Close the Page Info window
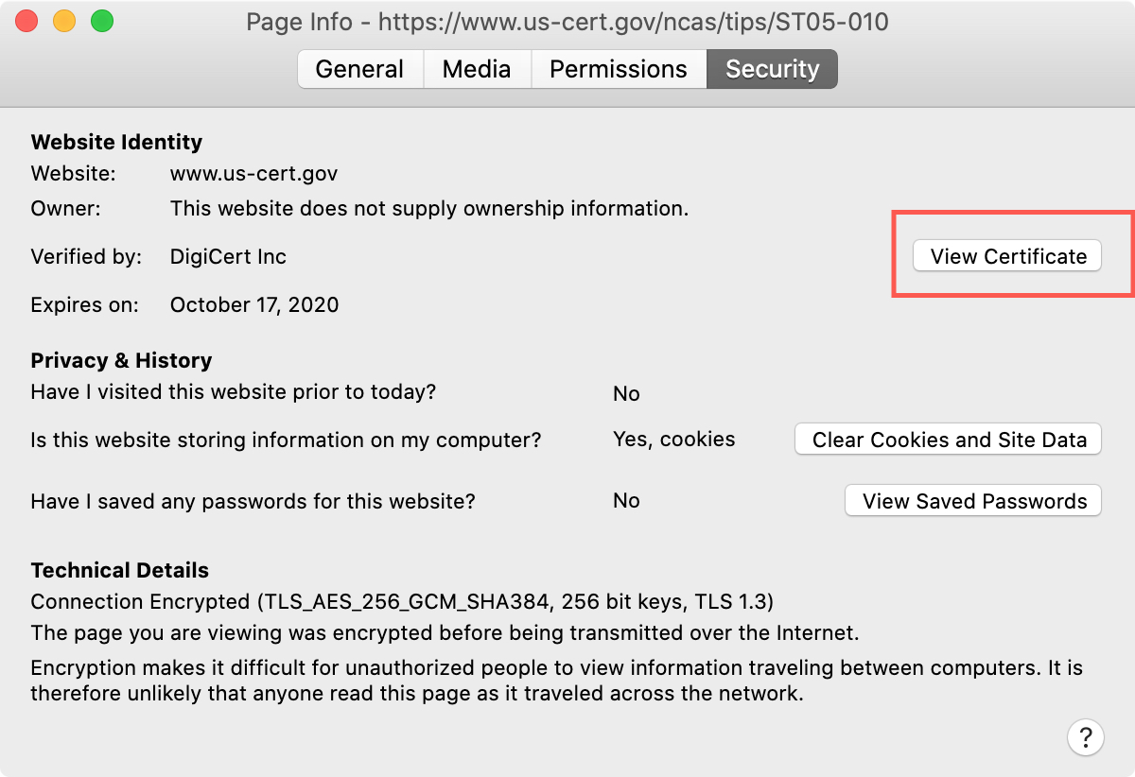This screenshot has width=1135, height=777. (26, 21)
